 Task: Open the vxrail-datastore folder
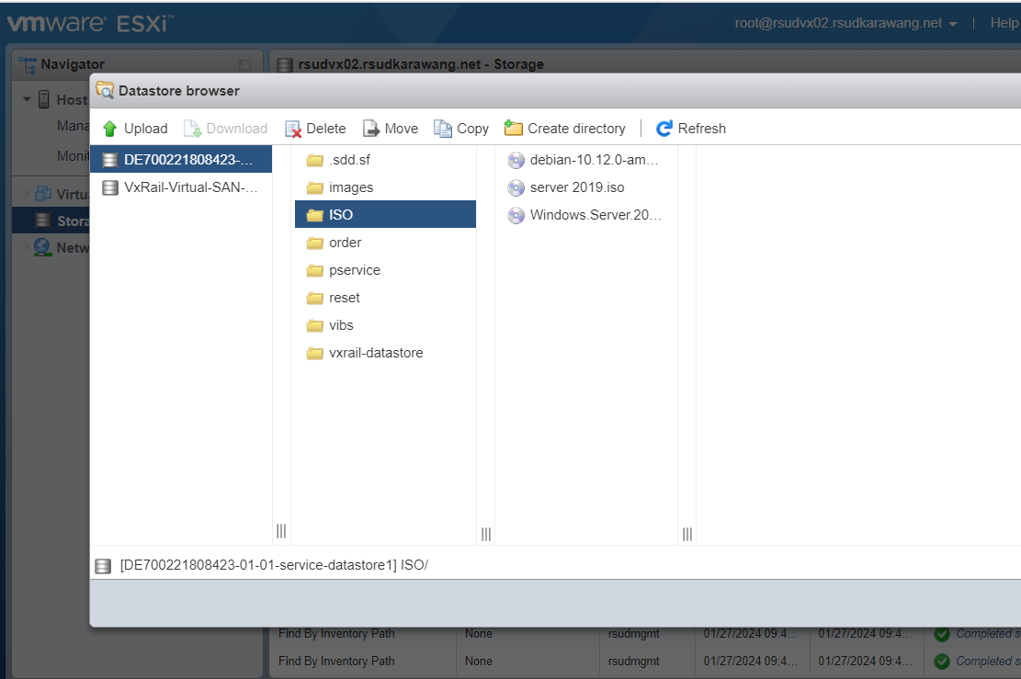pos(375,353)
